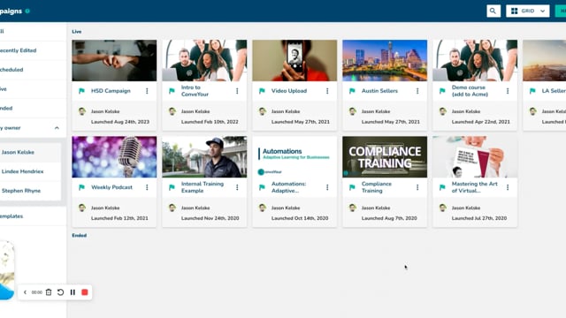
Task: Open the Video Upload title link
Action: pyautogui.click(x=289, y=91)
